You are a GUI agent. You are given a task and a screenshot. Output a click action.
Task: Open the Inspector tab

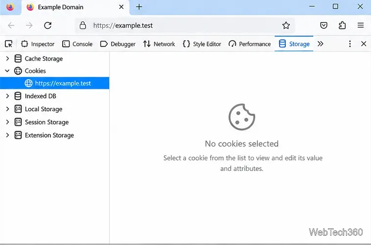(38, 44)
